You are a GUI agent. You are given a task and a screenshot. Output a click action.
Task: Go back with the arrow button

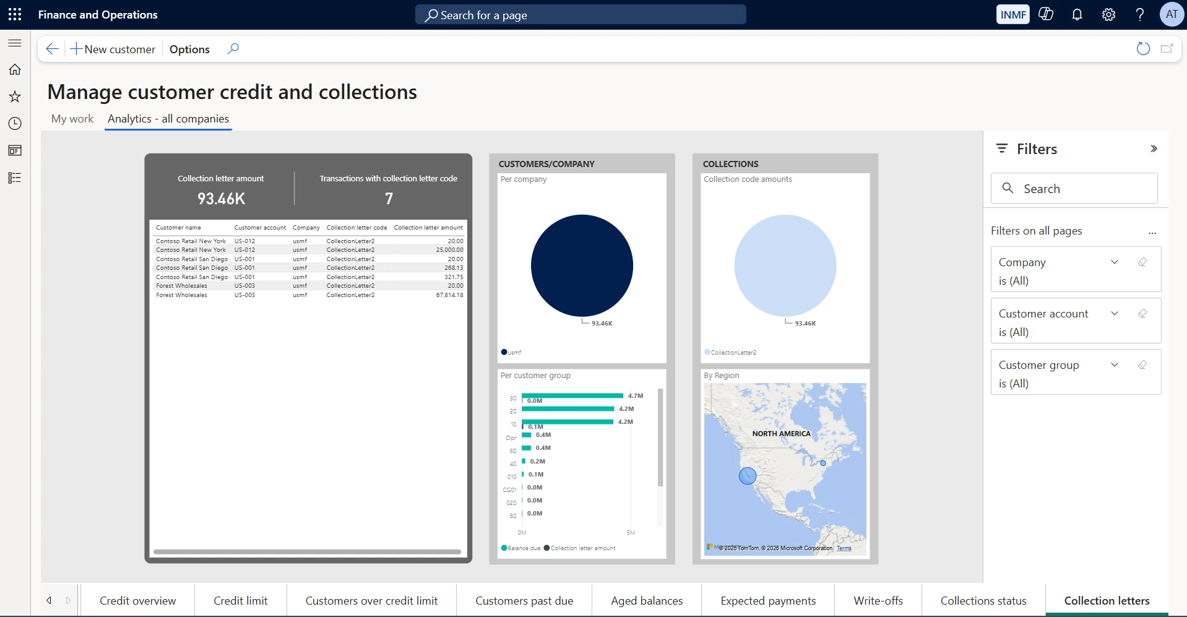tap(52, 49)
